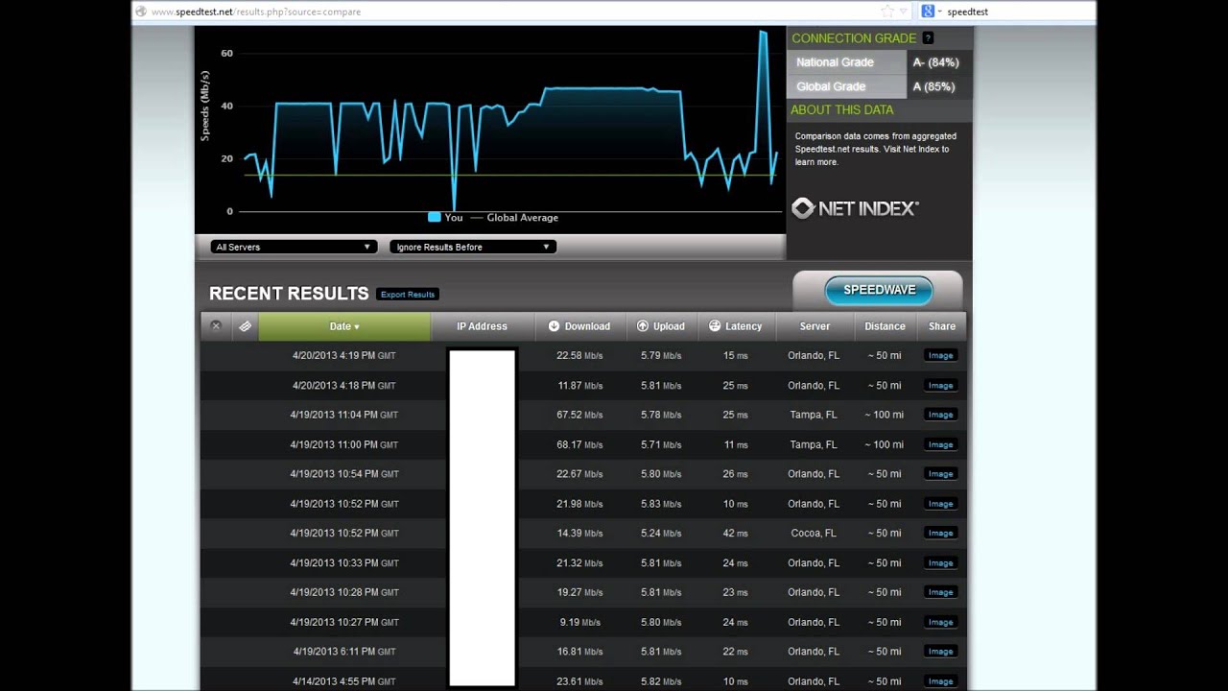This screenshot has width=1228, height=691.
Task: Open Image link for 4/19/2013 11:00 PM result
Action: (940, 444)
